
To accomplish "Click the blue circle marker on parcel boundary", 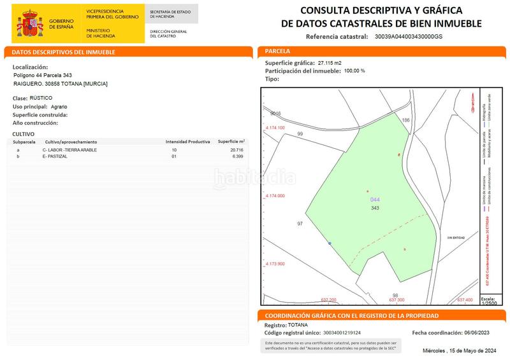I will tap(330, 244).
